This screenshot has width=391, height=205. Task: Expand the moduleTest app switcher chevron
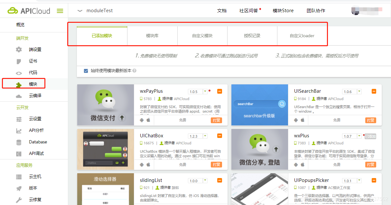tap(80, 11)
